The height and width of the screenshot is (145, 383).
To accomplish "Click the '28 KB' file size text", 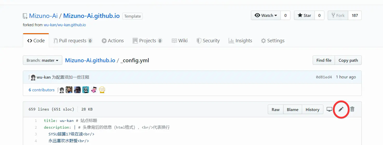I will click(x=87, y=109).
